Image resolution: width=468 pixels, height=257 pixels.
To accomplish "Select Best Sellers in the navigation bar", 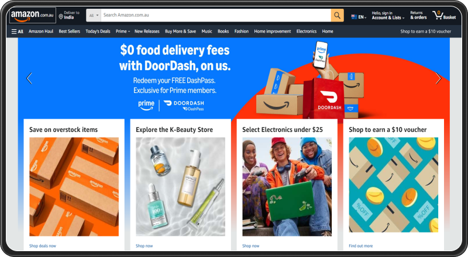I will point(69,32).
